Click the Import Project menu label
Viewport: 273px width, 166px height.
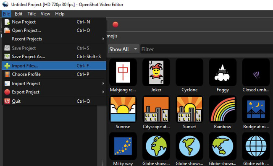click(x=26, y=83)
